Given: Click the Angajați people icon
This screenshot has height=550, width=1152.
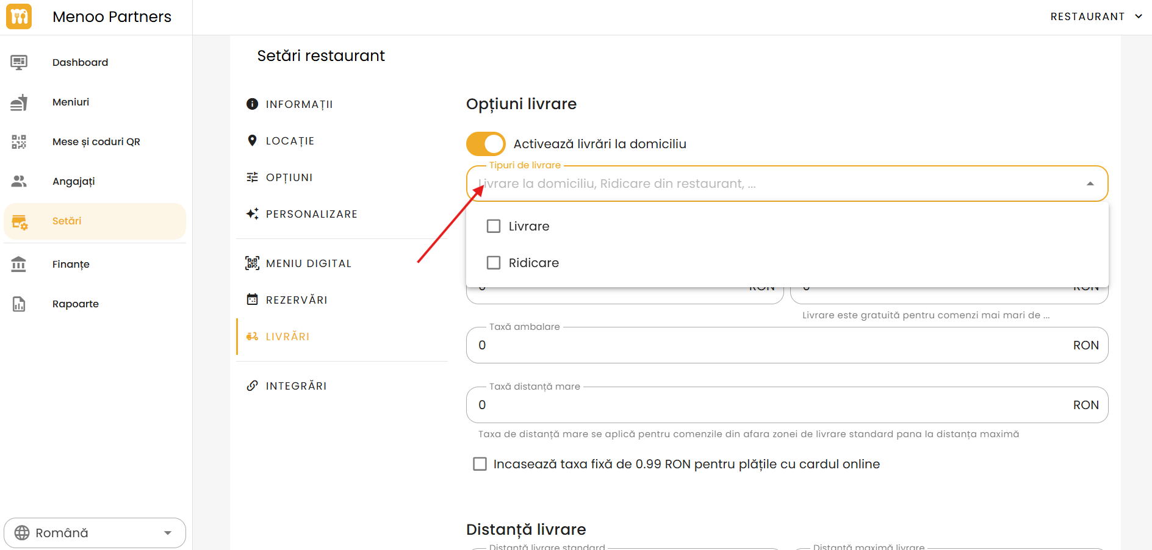Looking at the screenshot, I should pyautogui.click(x=19, y=180).
